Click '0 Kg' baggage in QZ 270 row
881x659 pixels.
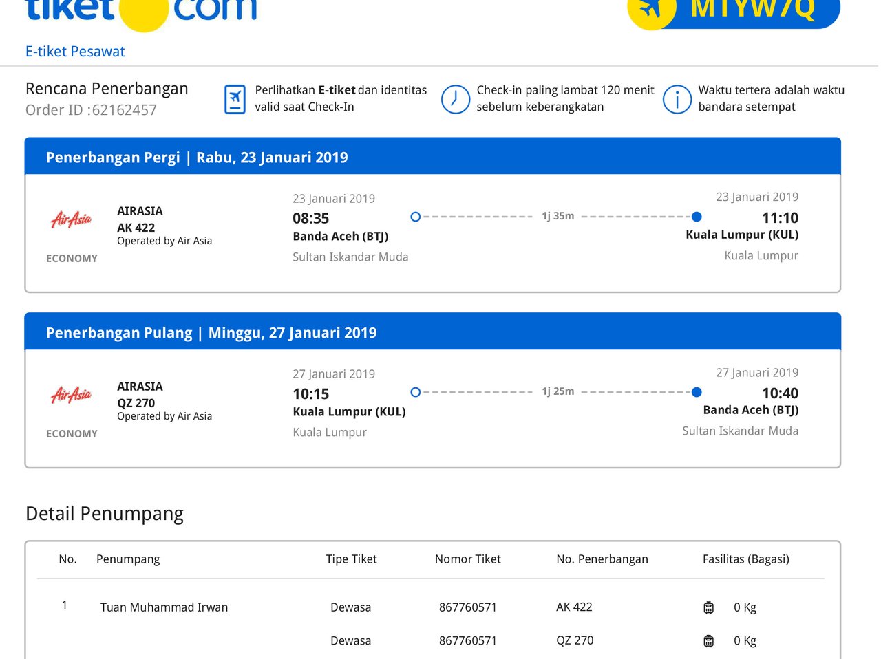[745, 641]
